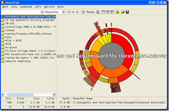The height and width of the screenshot is (111, 169).
Task: Click the rescan-all stacked pages icon
Action: [98, 12]
